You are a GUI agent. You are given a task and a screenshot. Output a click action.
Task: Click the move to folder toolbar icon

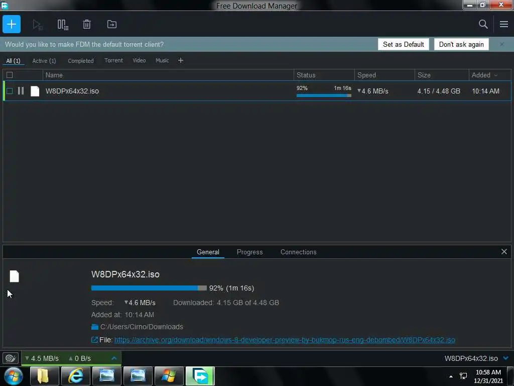112,24
